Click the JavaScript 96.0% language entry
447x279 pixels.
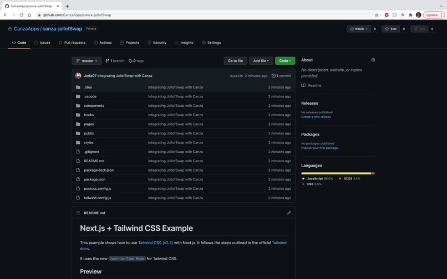(318, 179)
